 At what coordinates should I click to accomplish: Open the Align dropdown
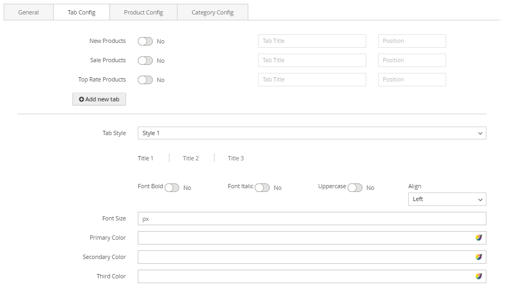447,199
